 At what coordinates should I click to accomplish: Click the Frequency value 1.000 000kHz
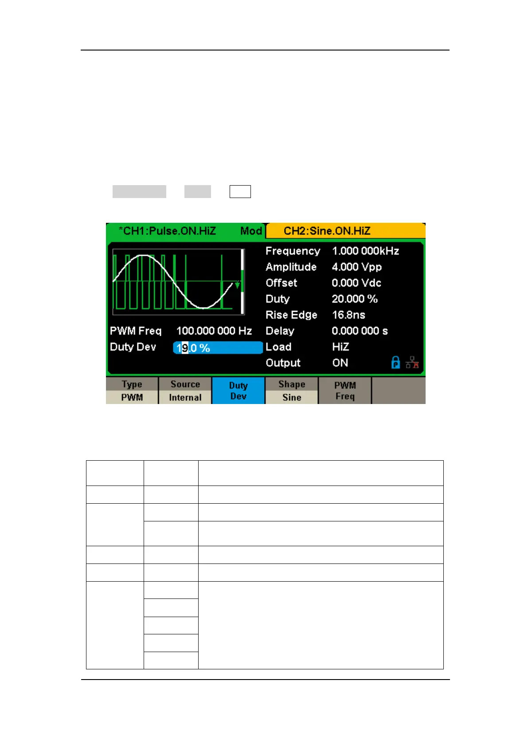365,251
